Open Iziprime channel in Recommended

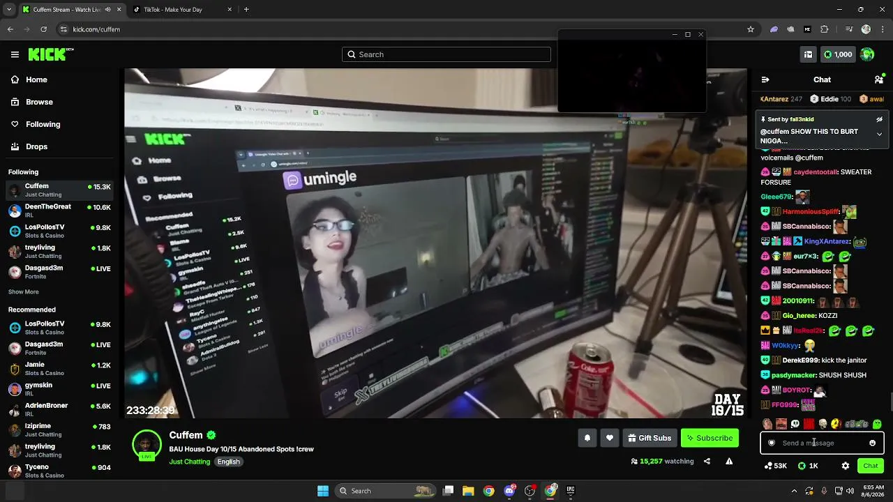pyautogui.click(x=60, y=429)
